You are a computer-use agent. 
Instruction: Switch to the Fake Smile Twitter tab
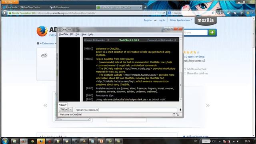click(24, 7)
